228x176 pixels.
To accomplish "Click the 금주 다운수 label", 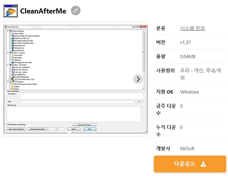I will 166,110.
